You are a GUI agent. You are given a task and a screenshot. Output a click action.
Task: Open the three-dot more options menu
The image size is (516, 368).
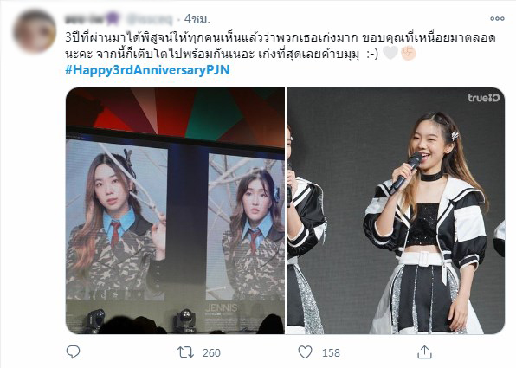click(x=497, y=19)
